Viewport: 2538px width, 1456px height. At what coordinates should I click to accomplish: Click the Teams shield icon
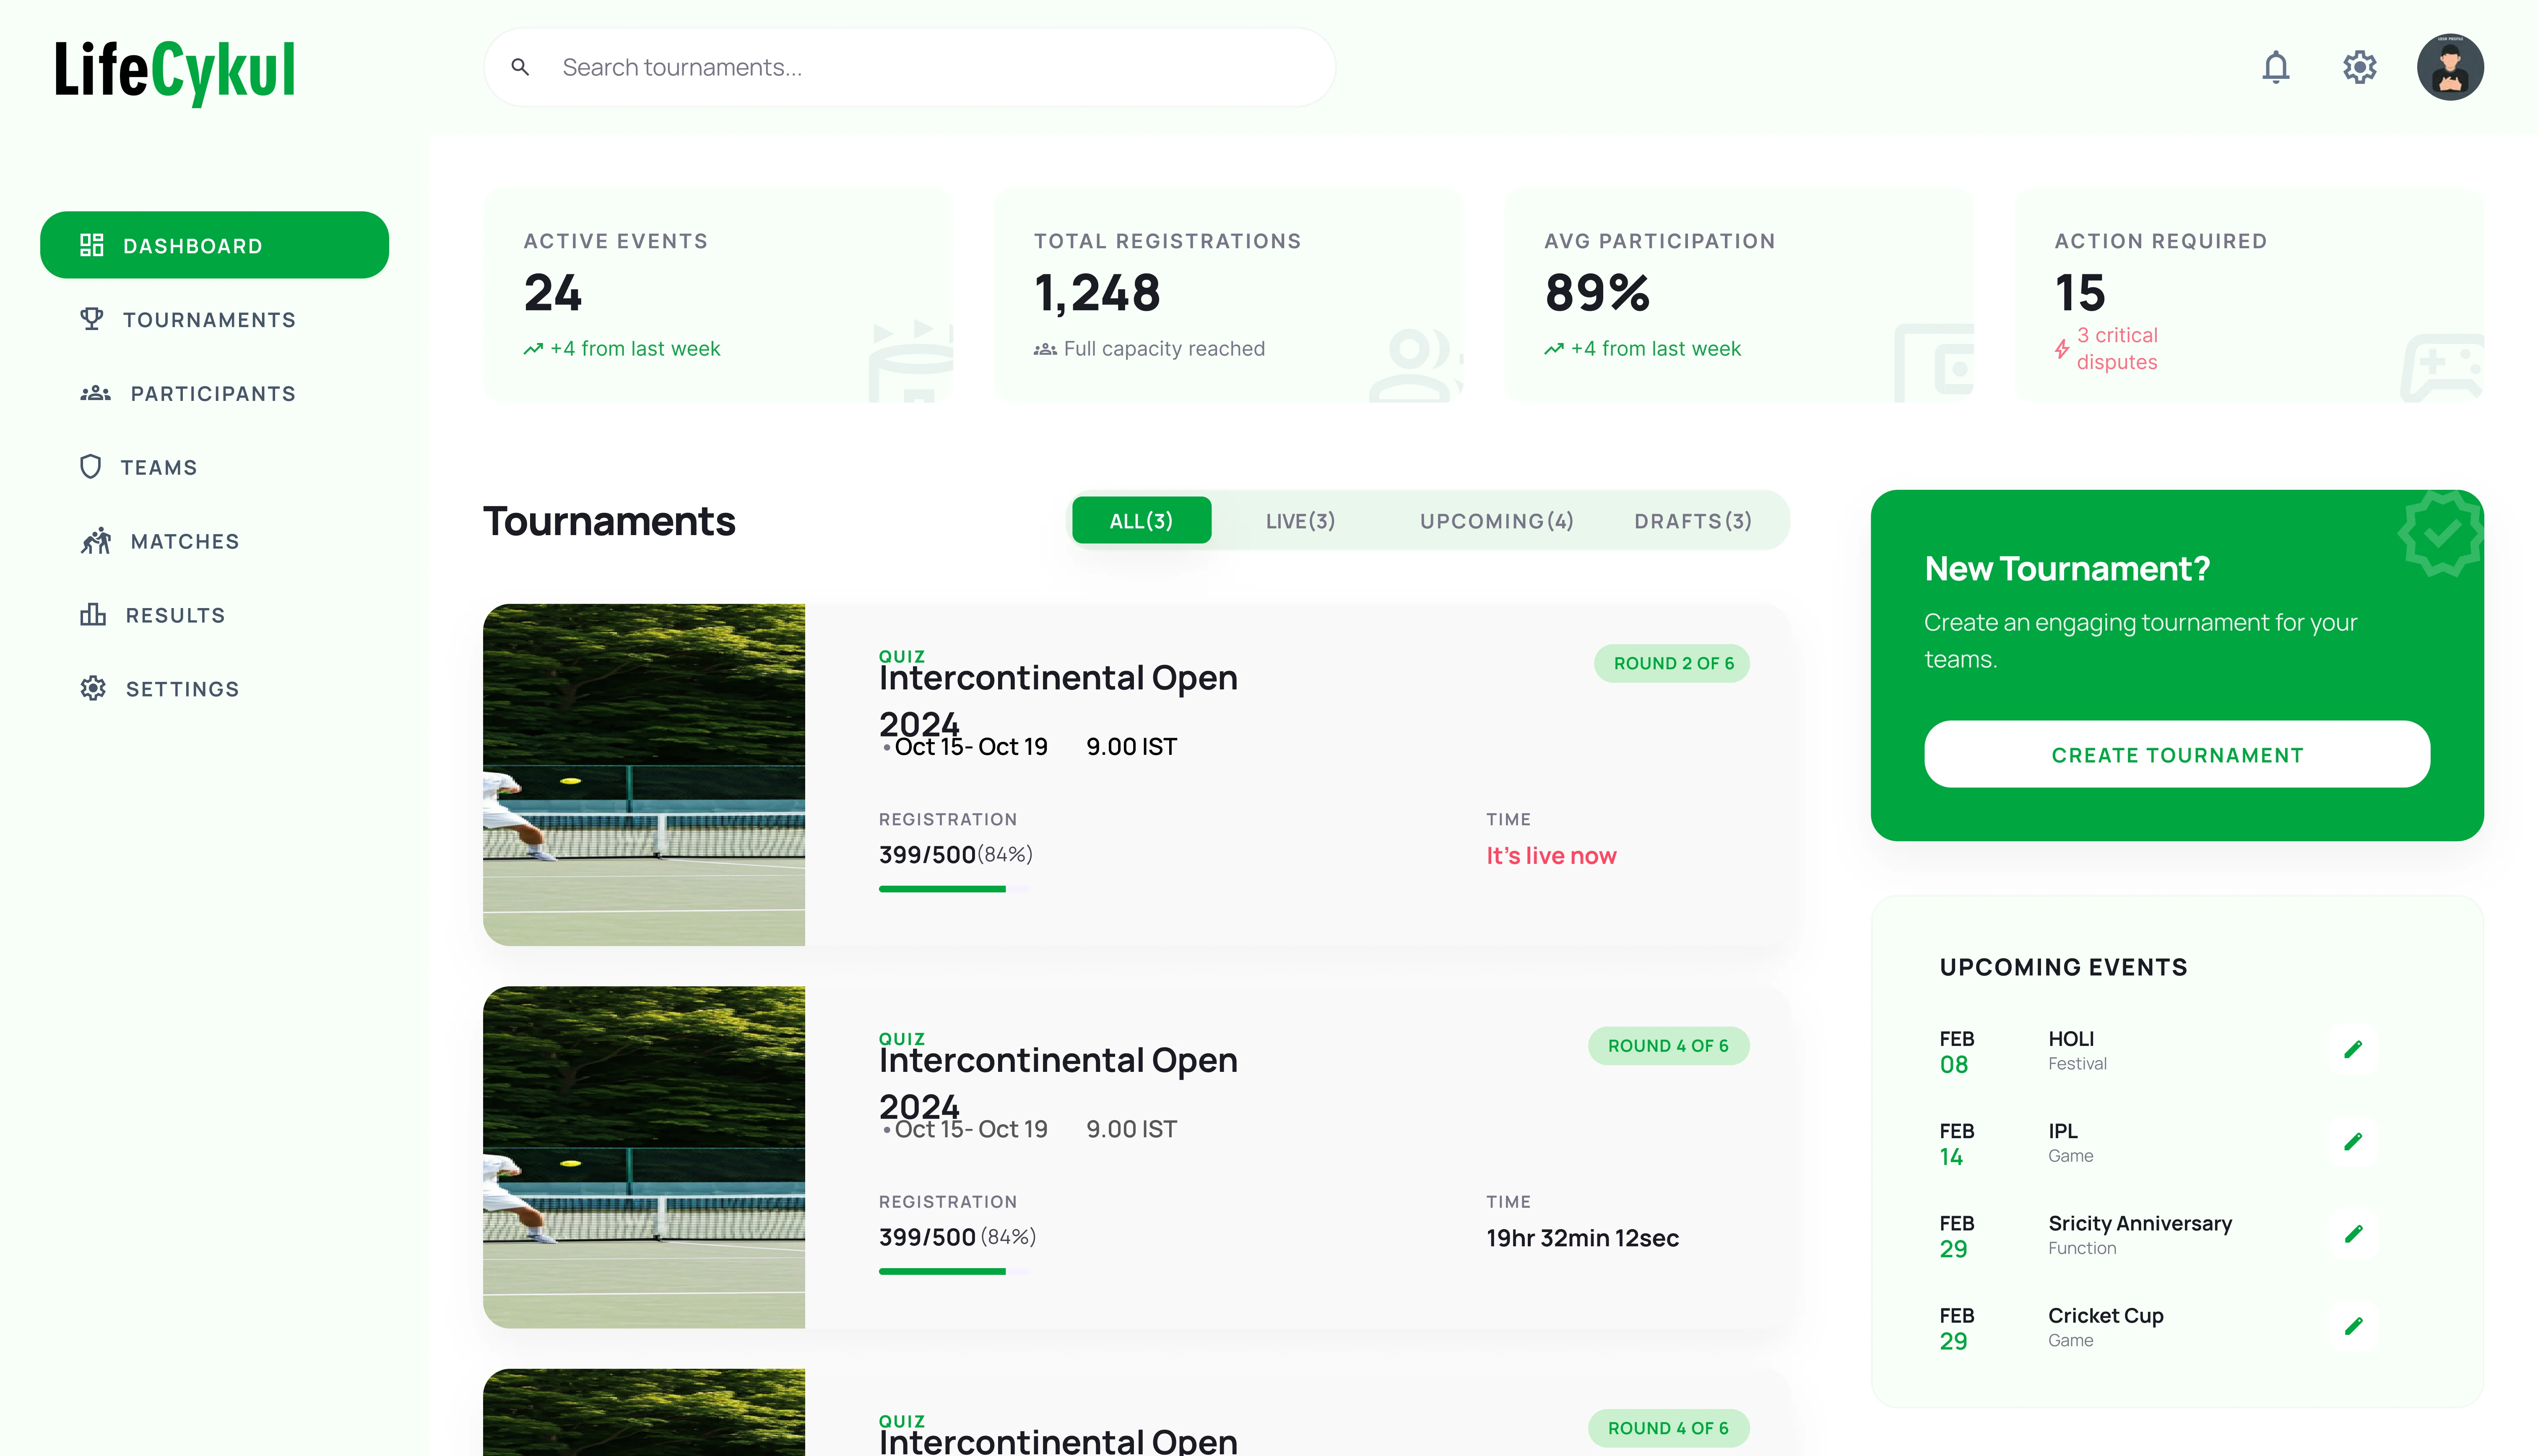coord(91,467)
